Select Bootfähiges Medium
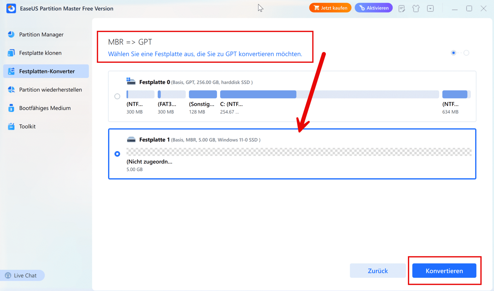 [x=45, y=108]
